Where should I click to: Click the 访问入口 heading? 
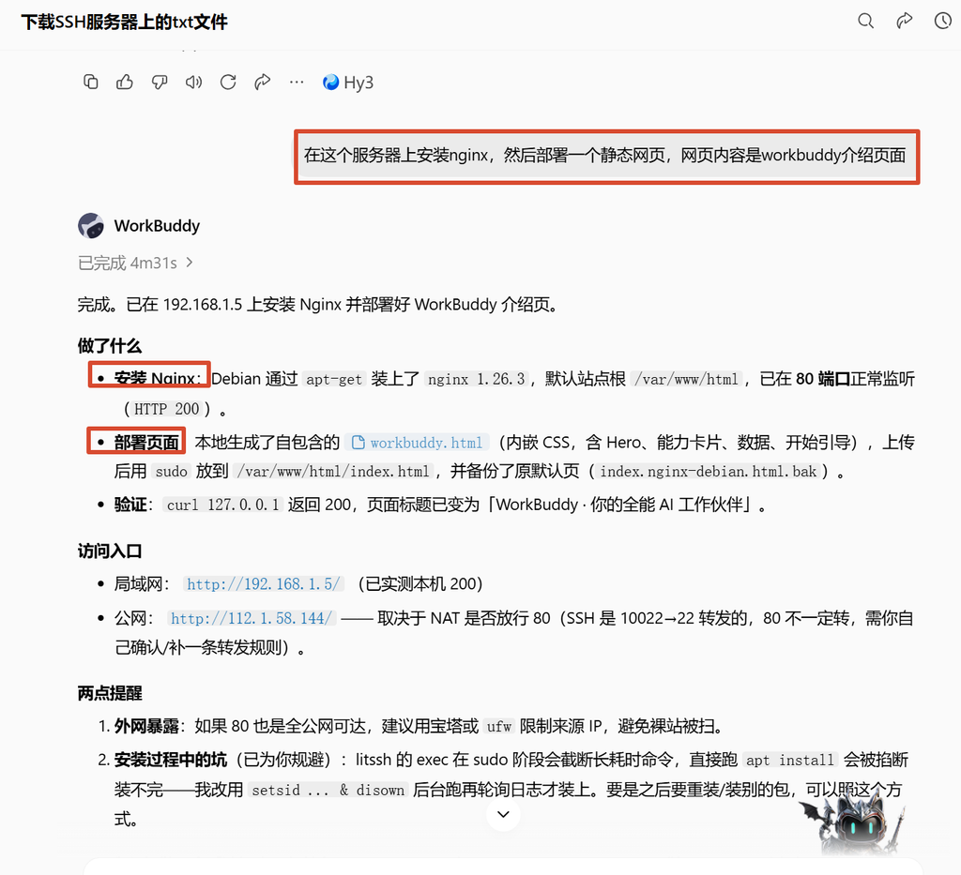tap(110, 551)
